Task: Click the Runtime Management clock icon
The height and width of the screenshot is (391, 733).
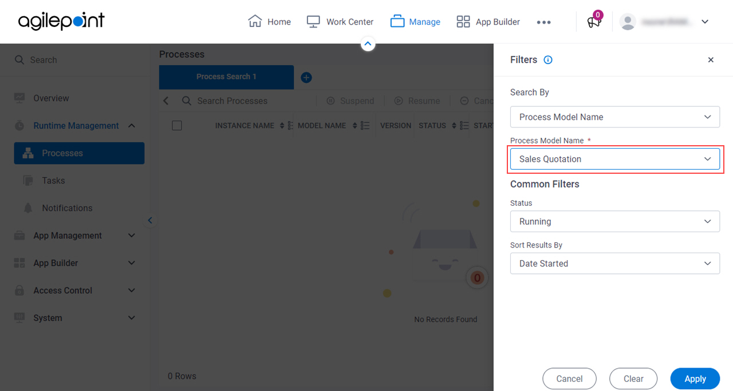Action: 19,125
